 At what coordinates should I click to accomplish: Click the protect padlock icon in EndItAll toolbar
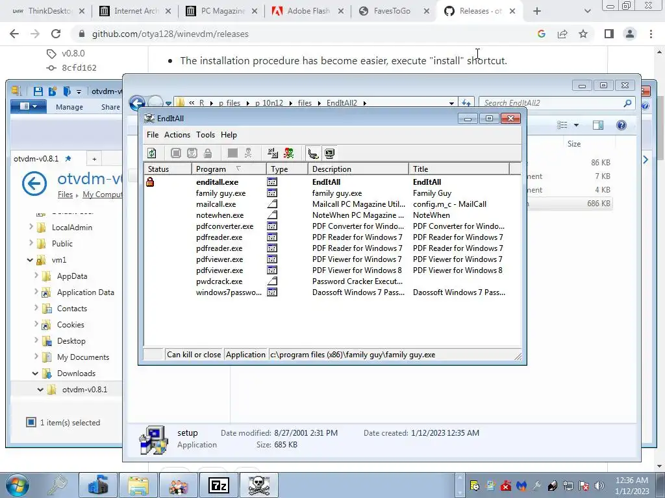(x=208, y=153)
